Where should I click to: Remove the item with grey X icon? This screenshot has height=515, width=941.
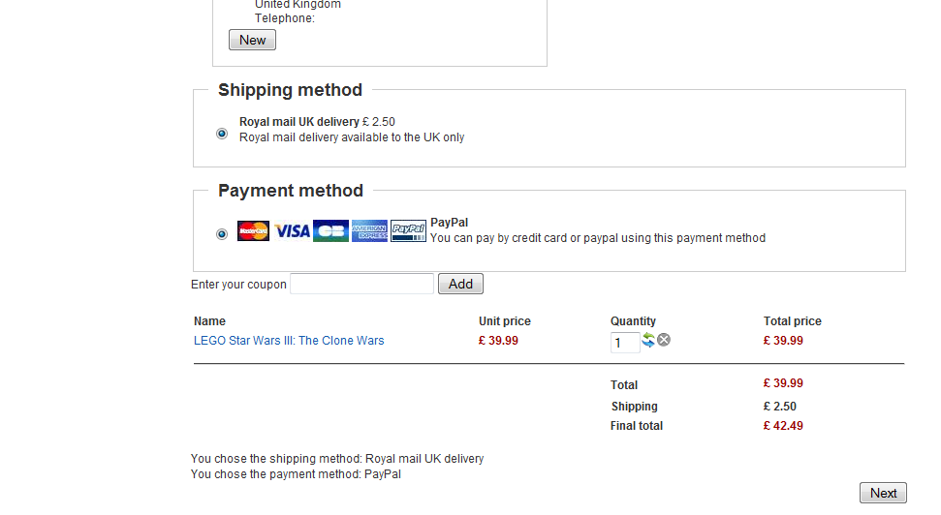pos(664,340)
